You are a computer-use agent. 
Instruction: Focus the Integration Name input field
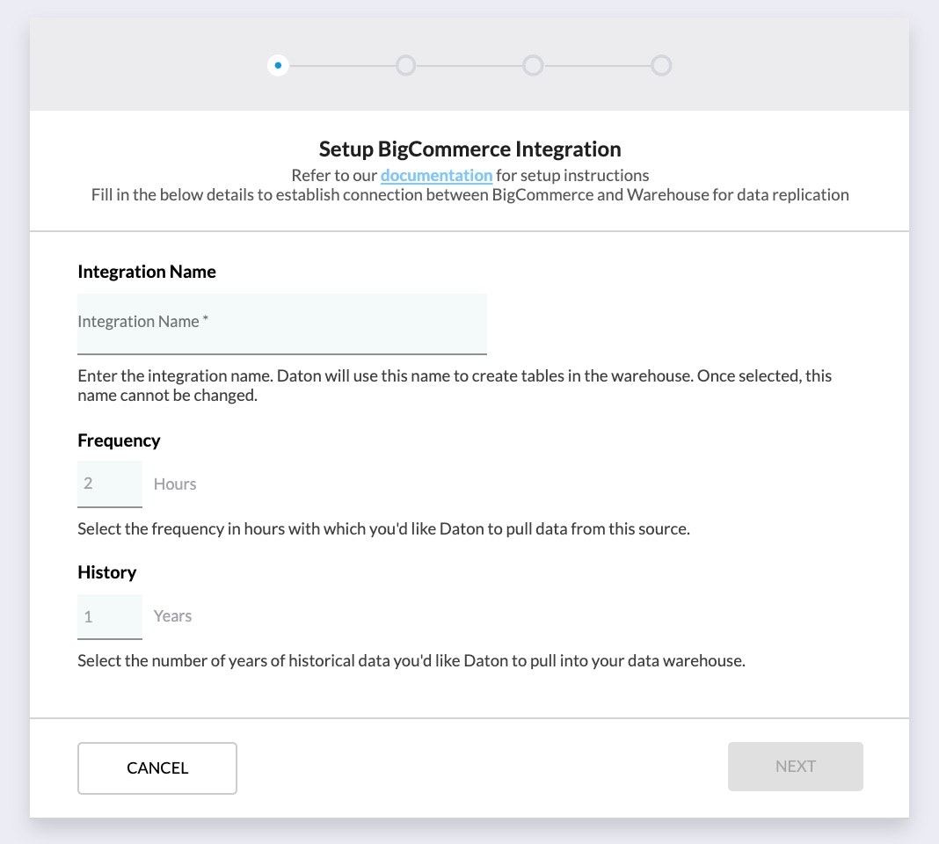[x=281, y=323]
